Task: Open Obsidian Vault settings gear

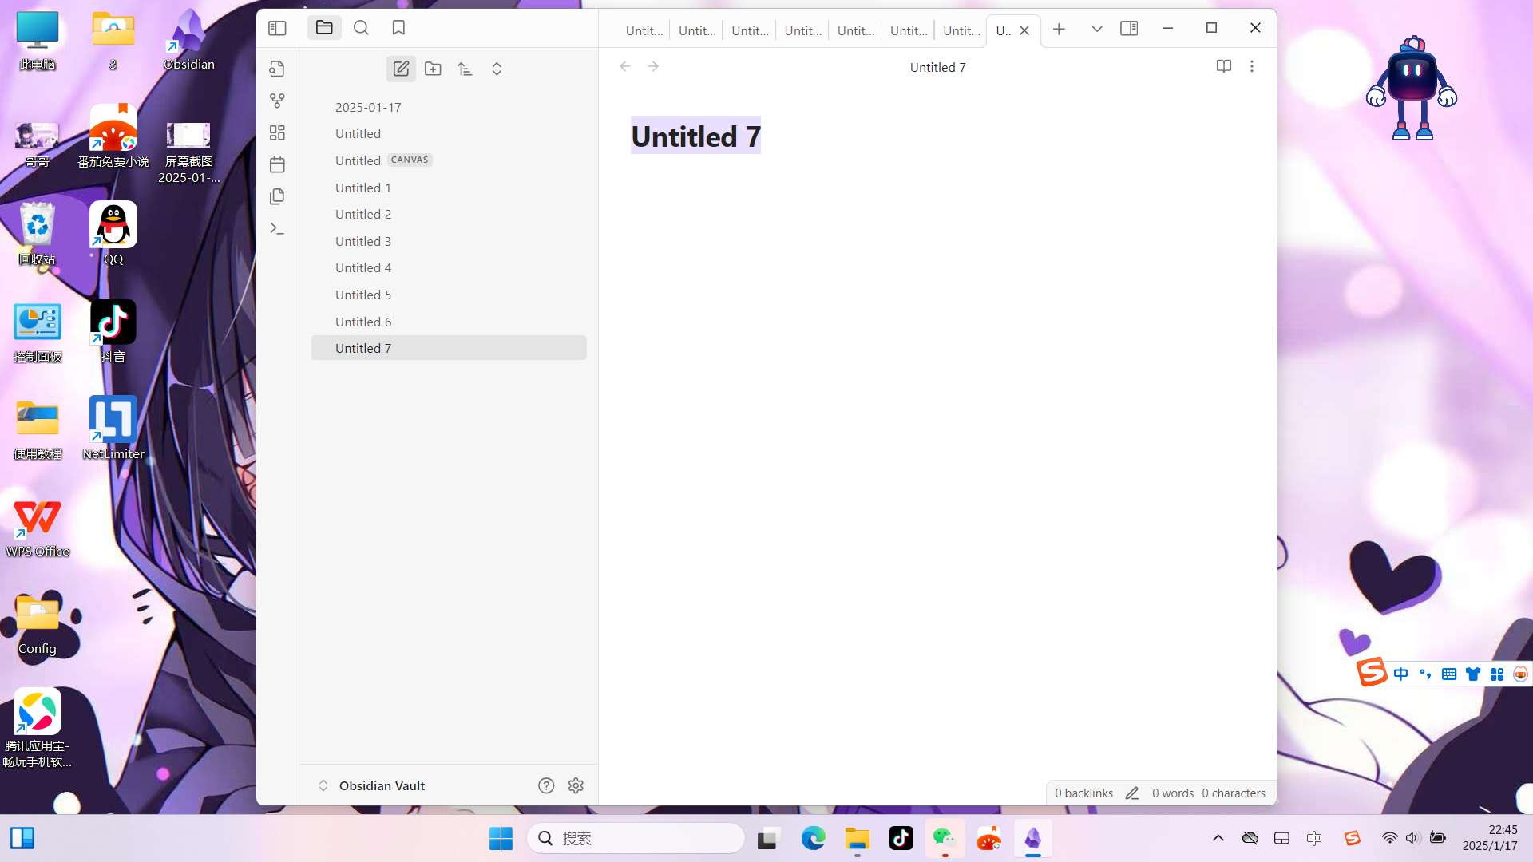Action: coord(577,785)
